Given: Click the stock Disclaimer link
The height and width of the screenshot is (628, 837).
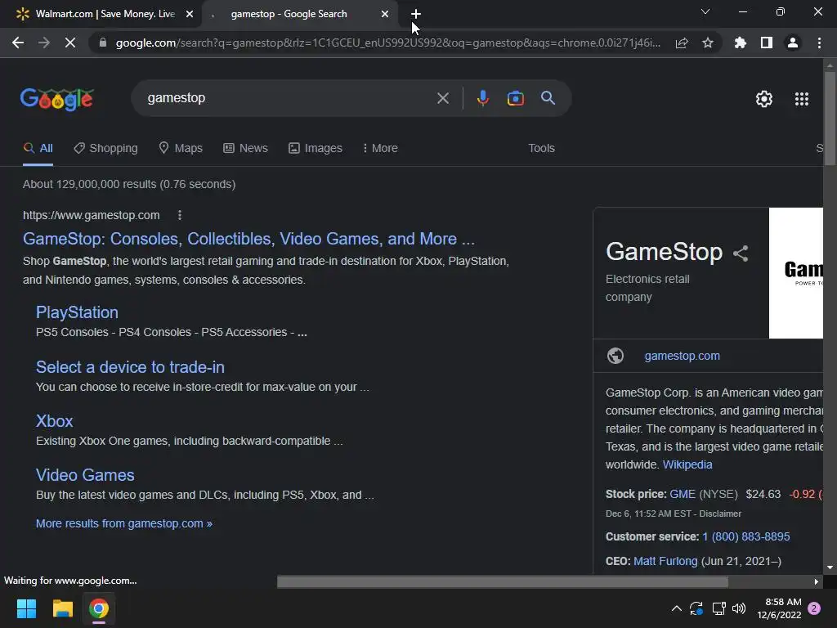Looking at the screenshot, I should (x=720, y=514).
